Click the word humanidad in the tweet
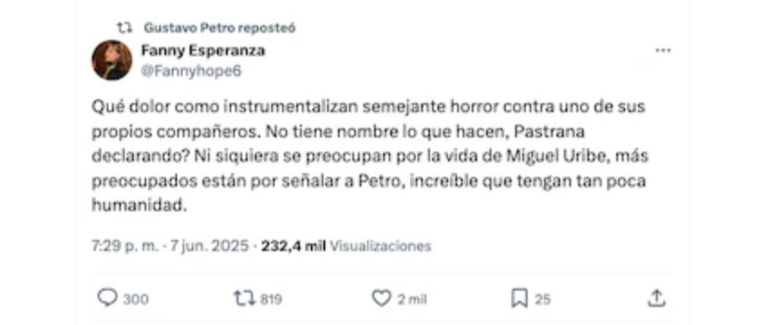This screenshot has width=759, height=325. tap(139, 206)
